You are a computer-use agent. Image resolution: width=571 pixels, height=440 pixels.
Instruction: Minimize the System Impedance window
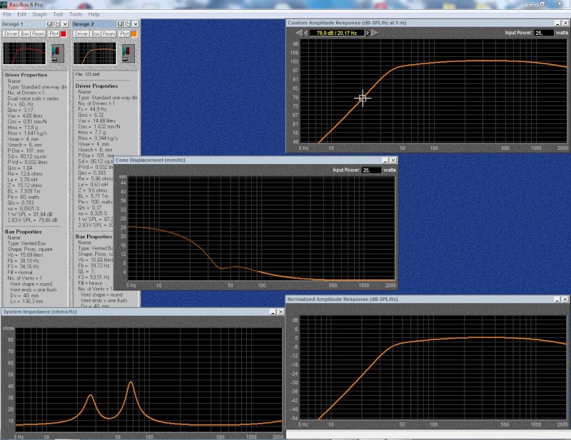[273, 312]
